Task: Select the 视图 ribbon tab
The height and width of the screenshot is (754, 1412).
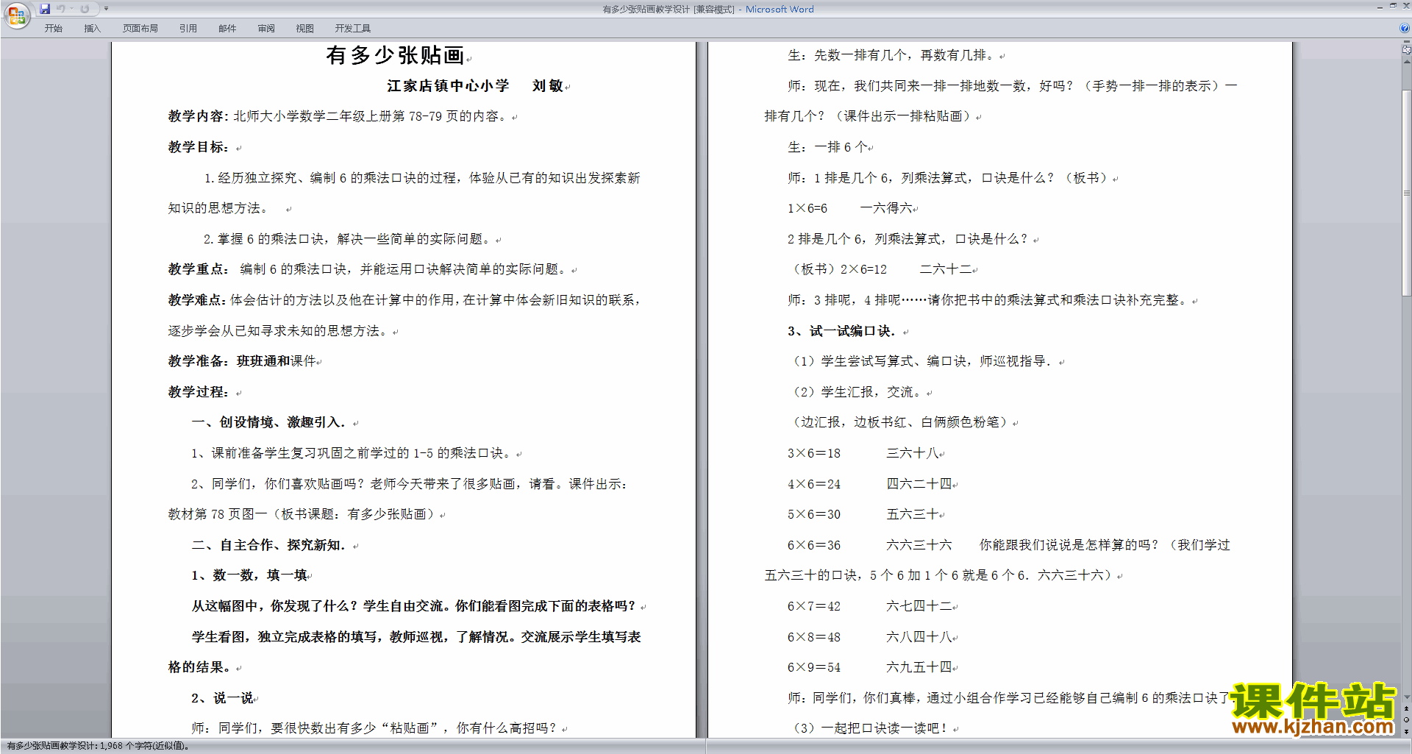Action: pos(305,28)
